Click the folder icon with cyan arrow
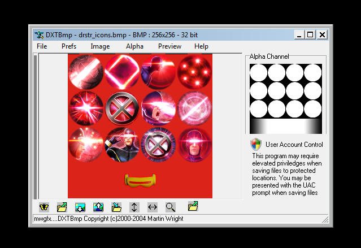Viewport: 361px width, 248px height. 116,207
